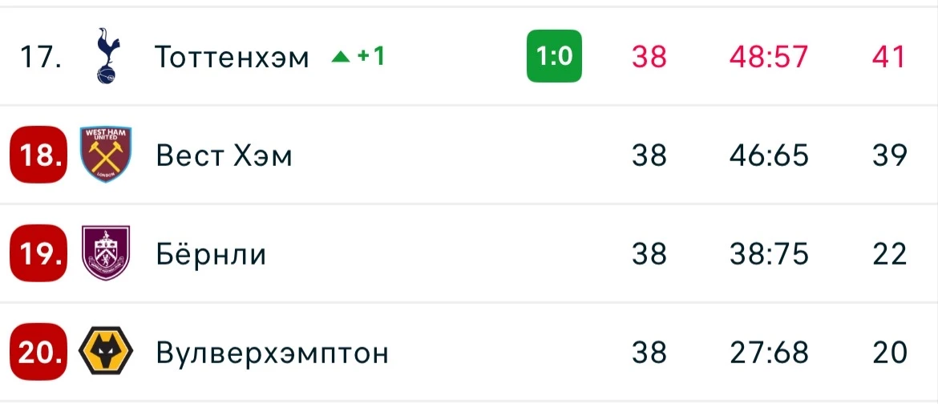
Task: Tap the red position 18 badge
Action: (38, 155)
